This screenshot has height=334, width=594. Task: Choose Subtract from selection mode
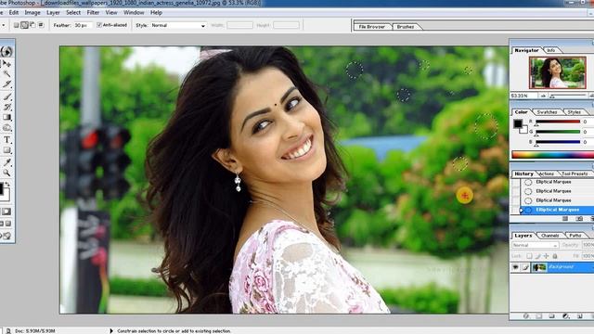pyautogui.click(x=32, y=25)
